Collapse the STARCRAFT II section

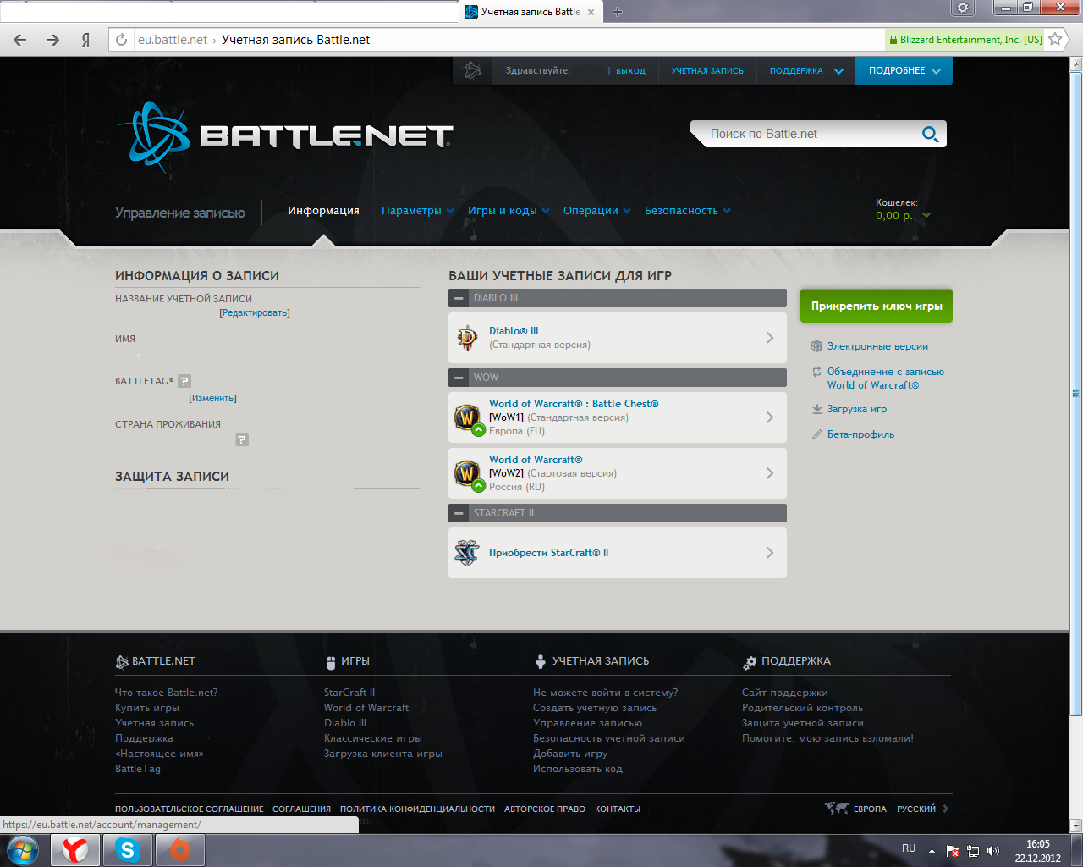[459, 513]
